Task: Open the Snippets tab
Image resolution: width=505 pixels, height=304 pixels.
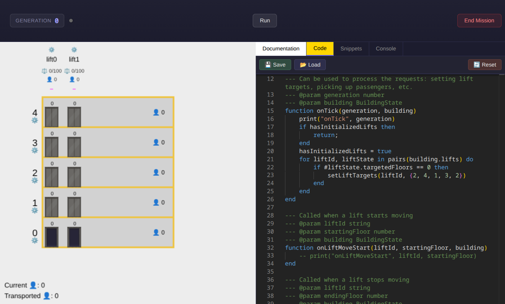Action: click(x=351, y=49)
